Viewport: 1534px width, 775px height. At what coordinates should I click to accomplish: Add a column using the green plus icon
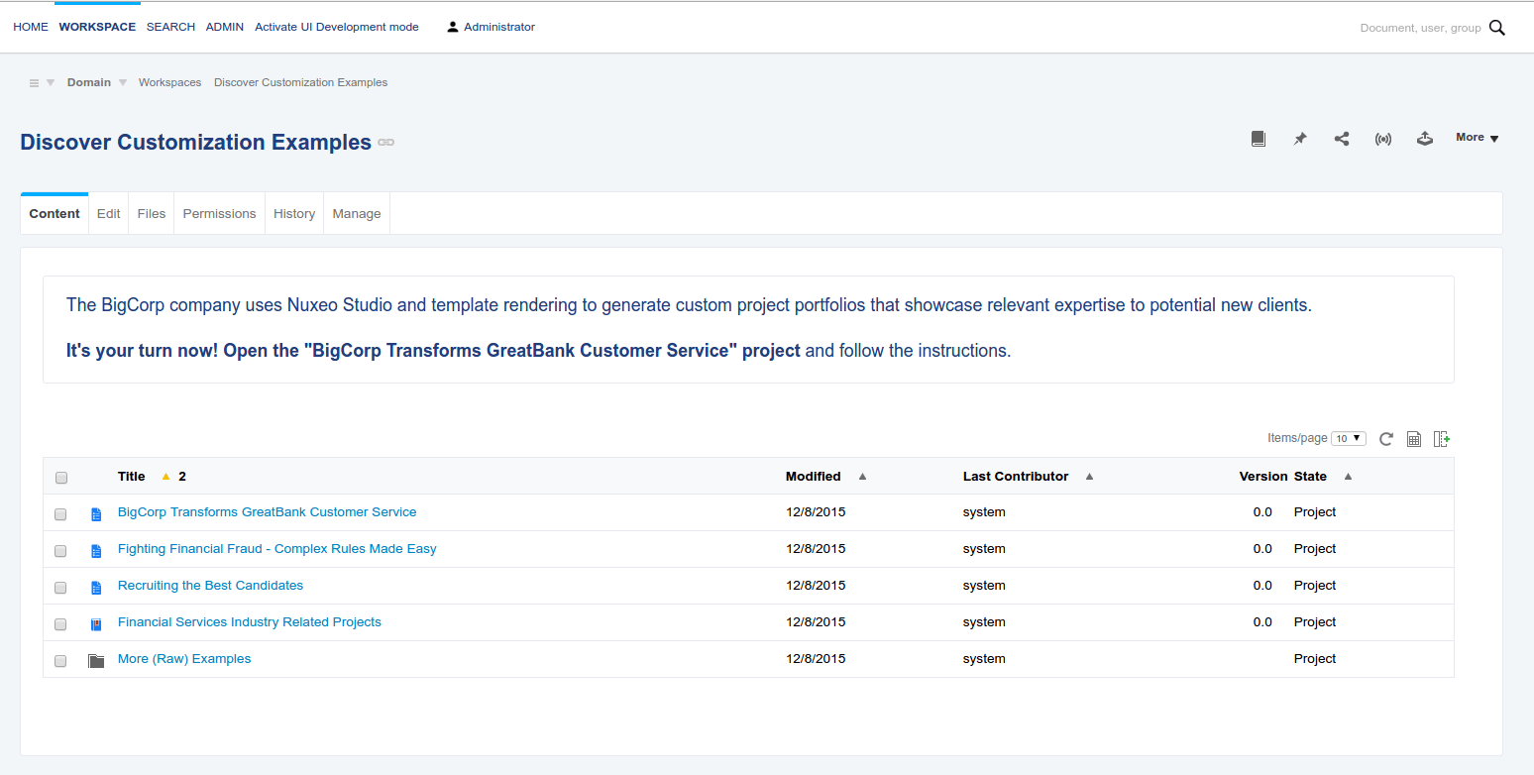pyautogui.click(x=1442, y=438)
